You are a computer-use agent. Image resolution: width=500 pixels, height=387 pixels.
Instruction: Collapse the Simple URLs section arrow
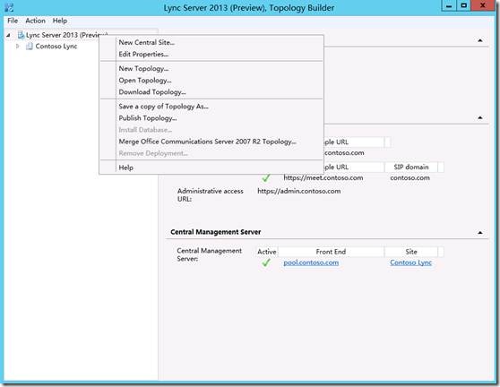pos(480,118)
